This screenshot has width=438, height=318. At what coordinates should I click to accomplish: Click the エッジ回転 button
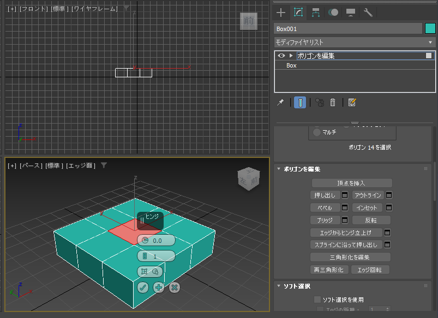370,270
